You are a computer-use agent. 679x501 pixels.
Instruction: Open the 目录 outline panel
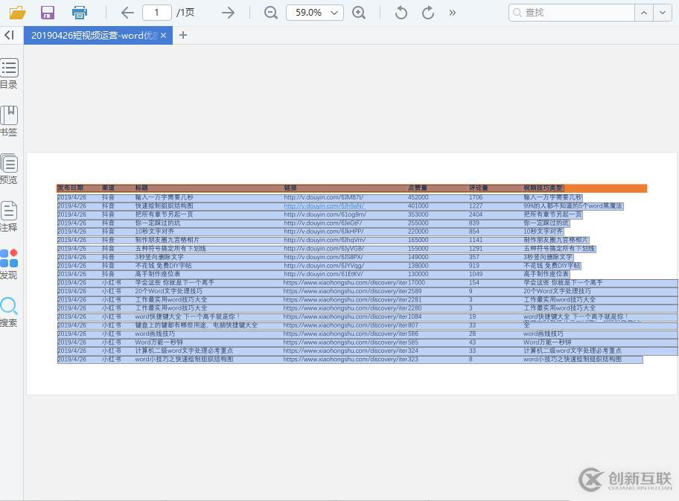point(9,74)
